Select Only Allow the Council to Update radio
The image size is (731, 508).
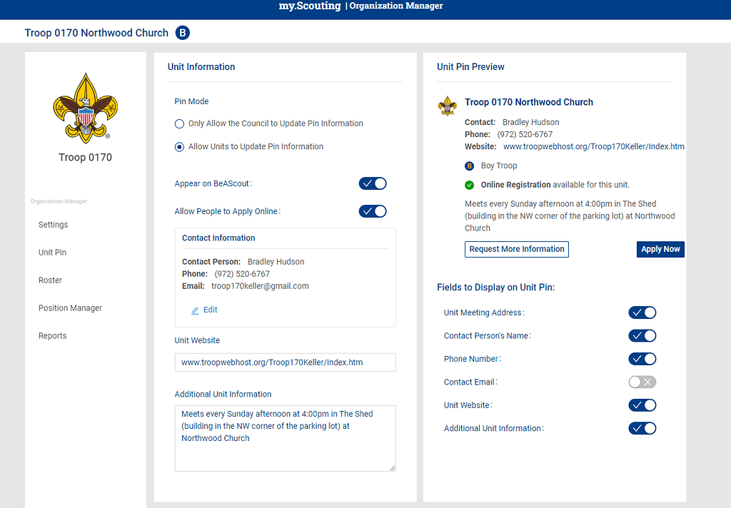pos(179,124)
